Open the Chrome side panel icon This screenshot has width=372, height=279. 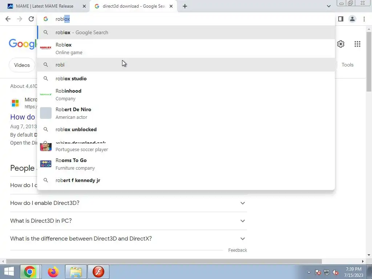341,19
